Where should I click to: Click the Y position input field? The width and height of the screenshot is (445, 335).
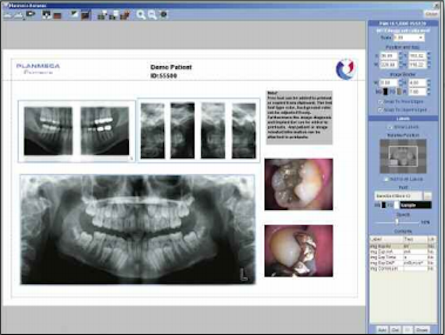(417, 56)
